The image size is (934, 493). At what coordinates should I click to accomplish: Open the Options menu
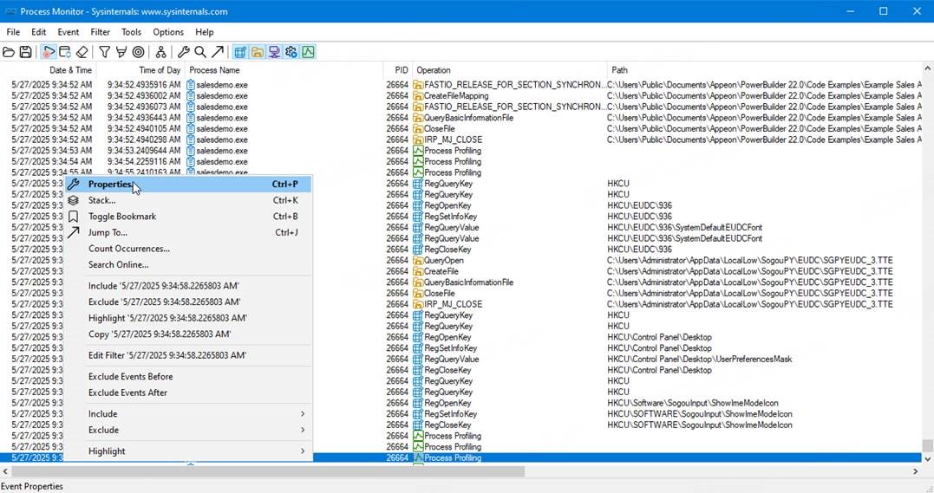(x=168, y=32)
